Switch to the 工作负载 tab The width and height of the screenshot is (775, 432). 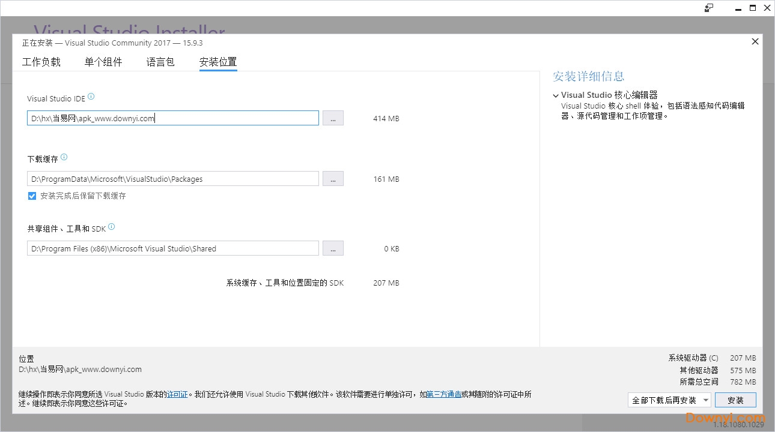coord(41,61)
